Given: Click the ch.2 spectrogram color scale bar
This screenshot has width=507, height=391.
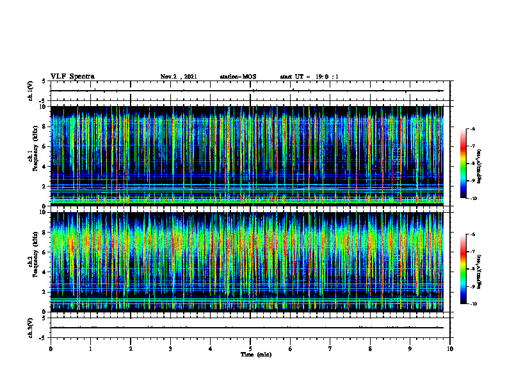Looking at the screenshot, I should pyautogui.click(x=463, y=269).
